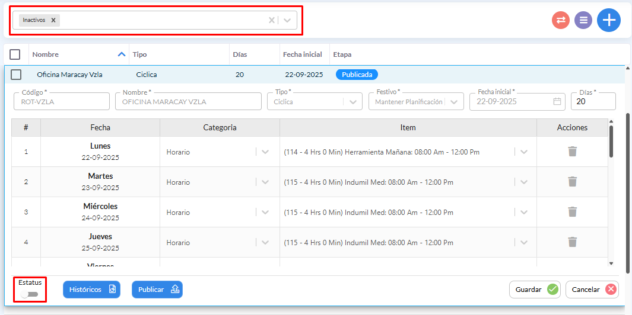632x315 pixels.
Task: Expand the Tipo dropdown
Action: coord(353,102)
